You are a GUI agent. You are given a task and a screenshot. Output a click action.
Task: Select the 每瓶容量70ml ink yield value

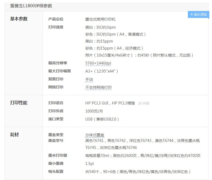[143, 156]
